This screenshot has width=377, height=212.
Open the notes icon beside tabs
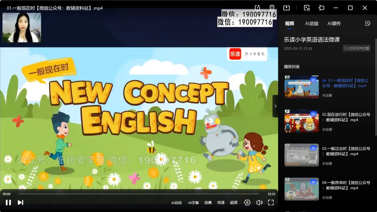pos(368,23)
